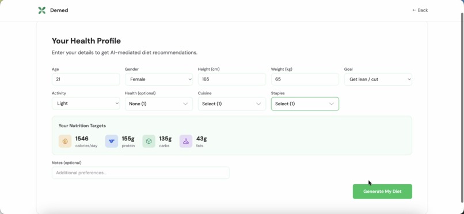
Task: Expand the Staples selector
Action: [305, 104]
